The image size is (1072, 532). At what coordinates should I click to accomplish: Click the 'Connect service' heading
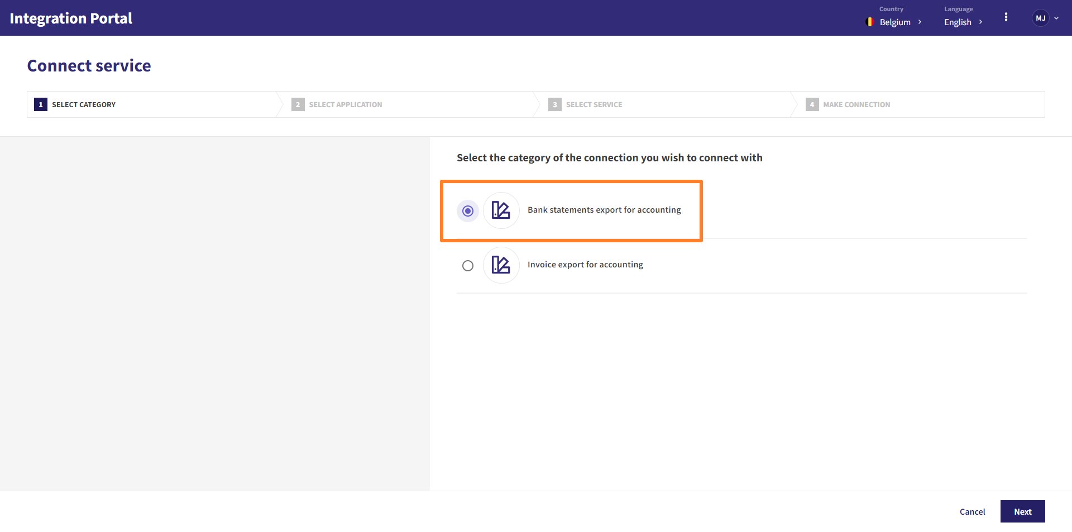(89, 66)
